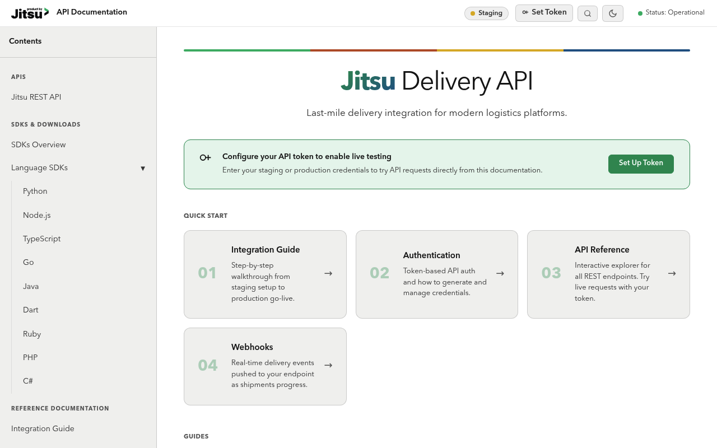
Task: Click the Contents sidebar heading
Action: coord(25,41)
